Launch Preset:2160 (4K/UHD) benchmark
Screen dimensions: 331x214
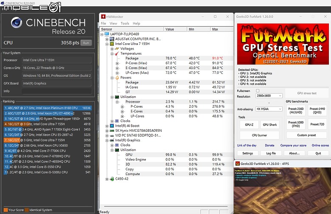click(x=296, y=111)
